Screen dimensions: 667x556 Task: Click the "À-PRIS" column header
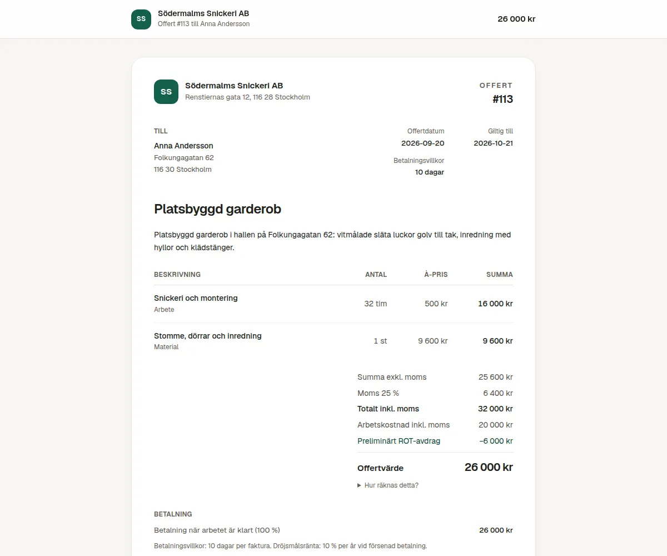(436, 275)
